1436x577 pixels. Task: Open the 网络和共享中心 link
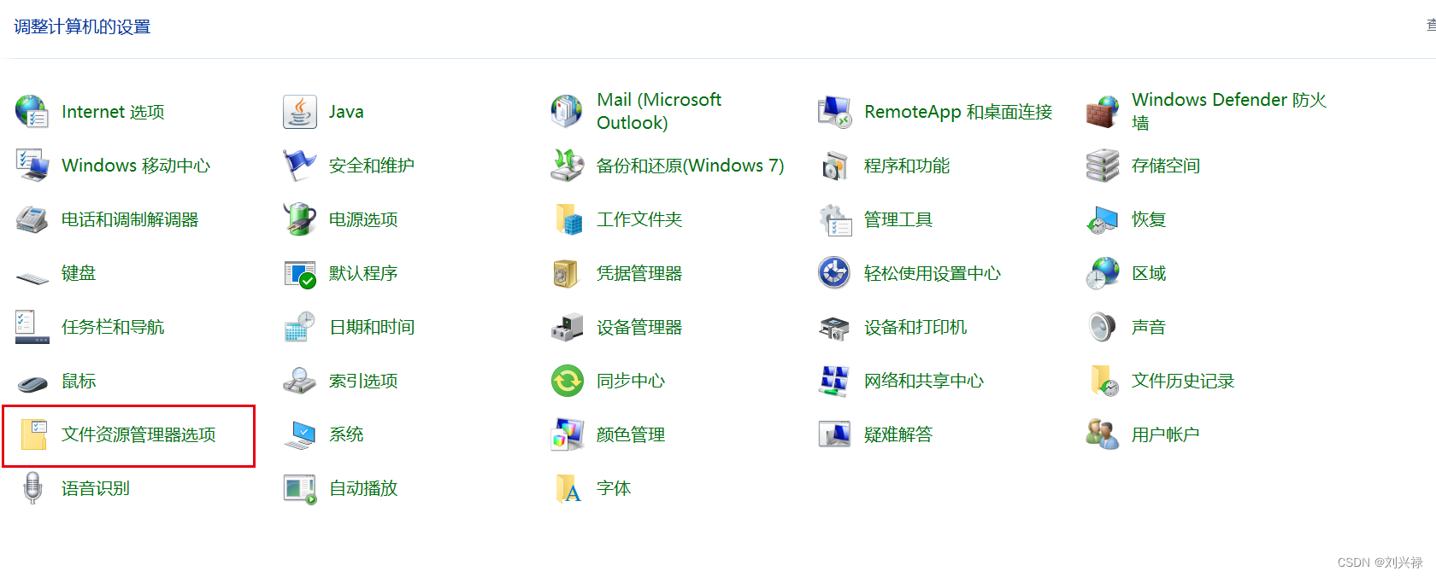click(x=924, y=381)
